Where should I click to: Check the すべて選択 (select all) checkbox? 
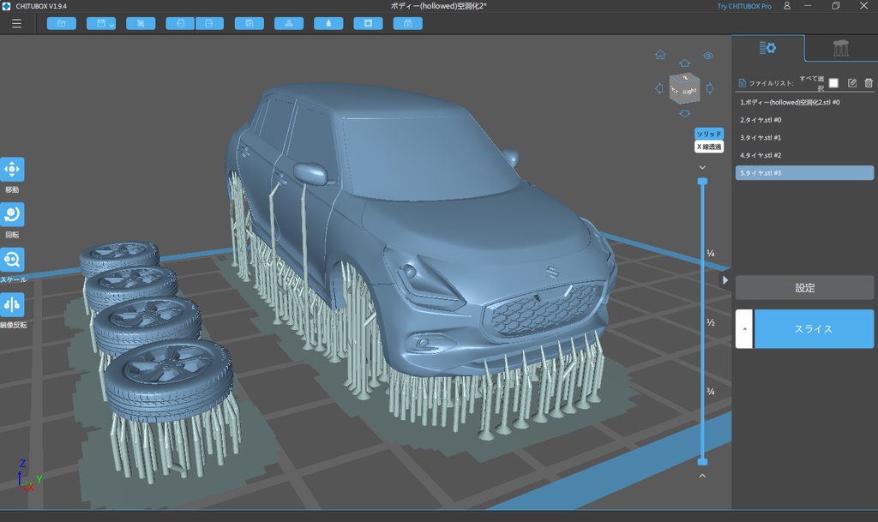(x=833, y=83)
